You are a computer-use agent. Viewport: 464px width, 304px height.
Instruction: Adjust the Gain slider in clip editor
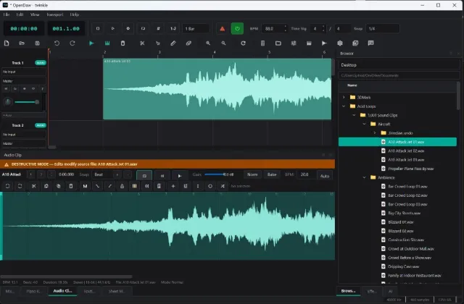[215, 174]
